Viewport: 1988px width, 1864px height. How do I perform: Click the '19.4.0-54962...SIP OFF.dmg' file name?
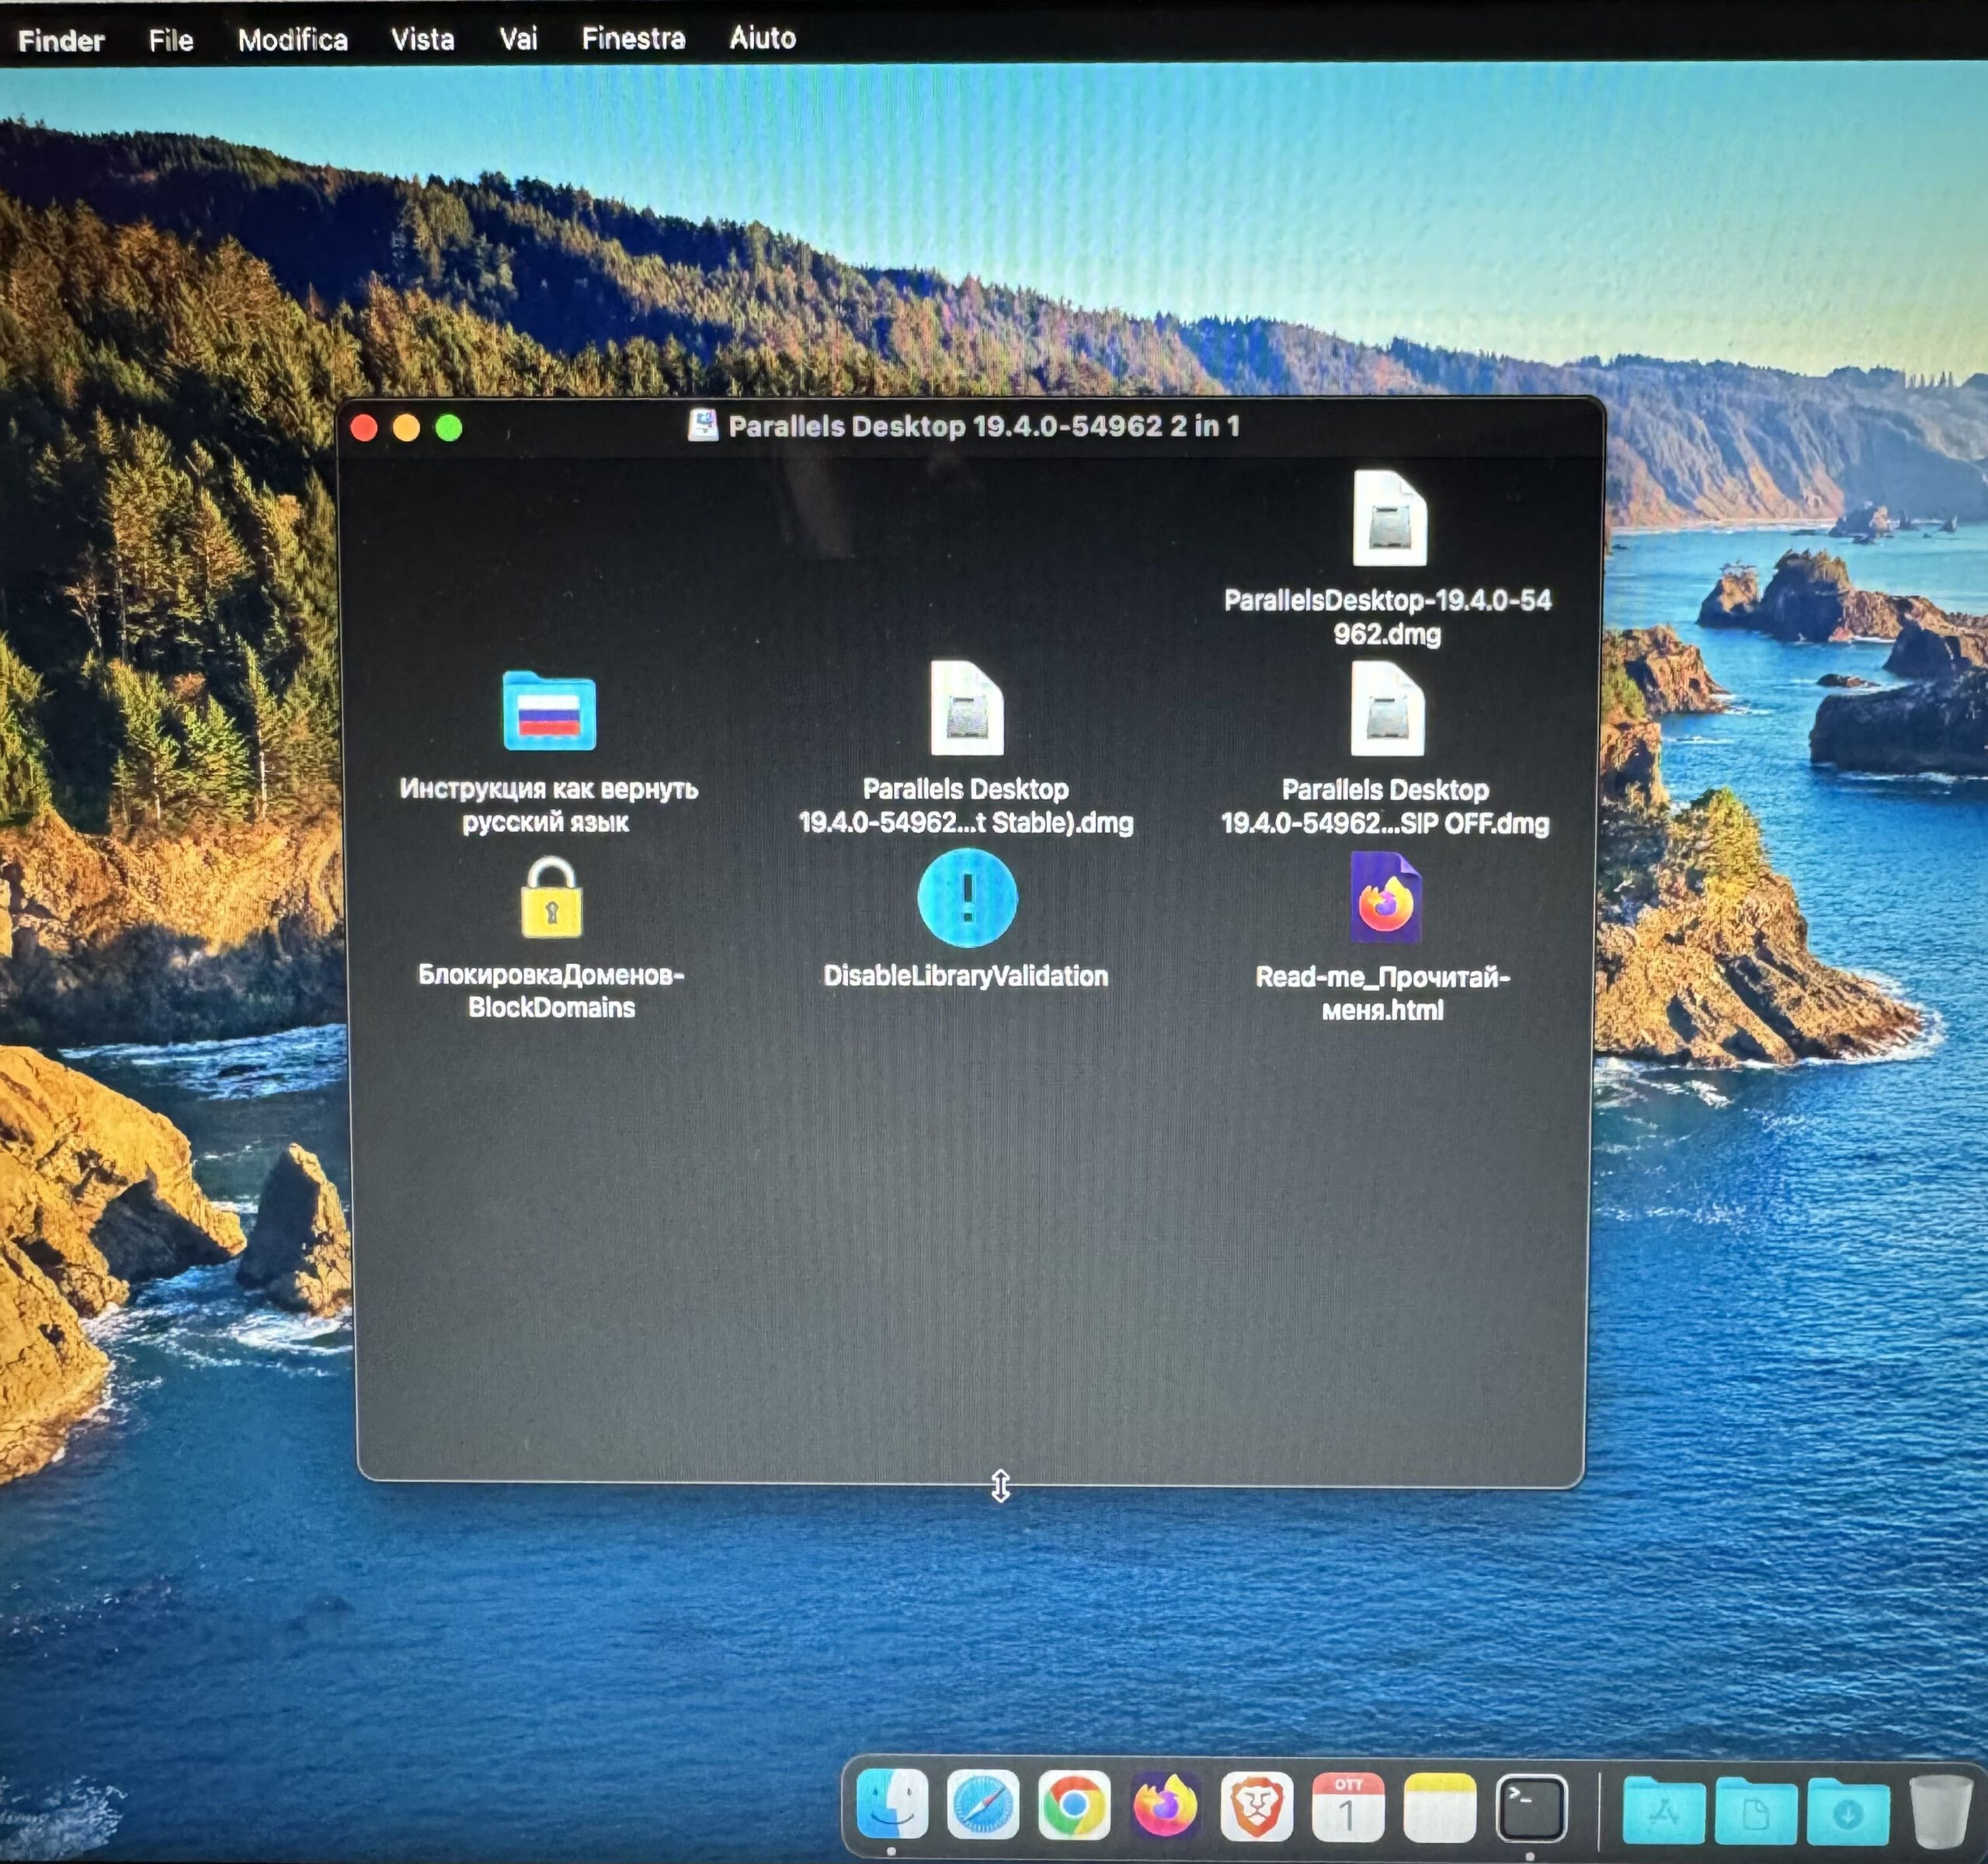pyautogui.click(x=1385, y=824)
